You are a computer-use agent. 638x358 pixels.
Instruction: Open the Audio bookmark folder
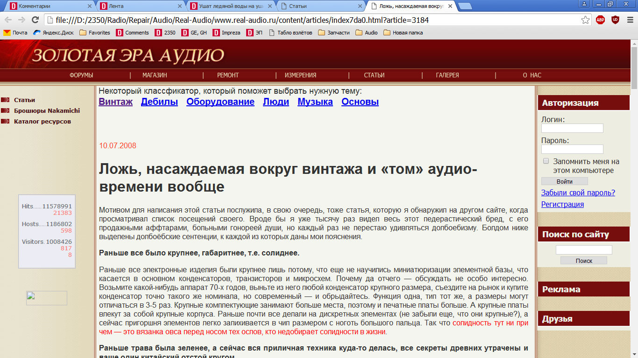(367, 33)
